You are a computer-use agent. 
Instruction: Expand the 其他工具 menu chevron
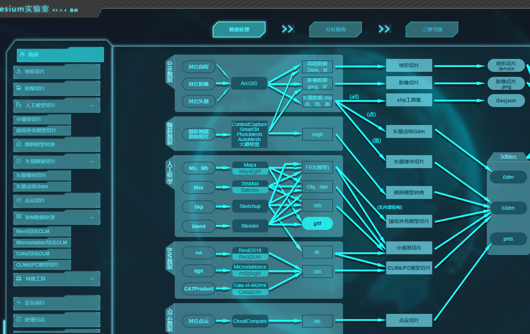92,279
